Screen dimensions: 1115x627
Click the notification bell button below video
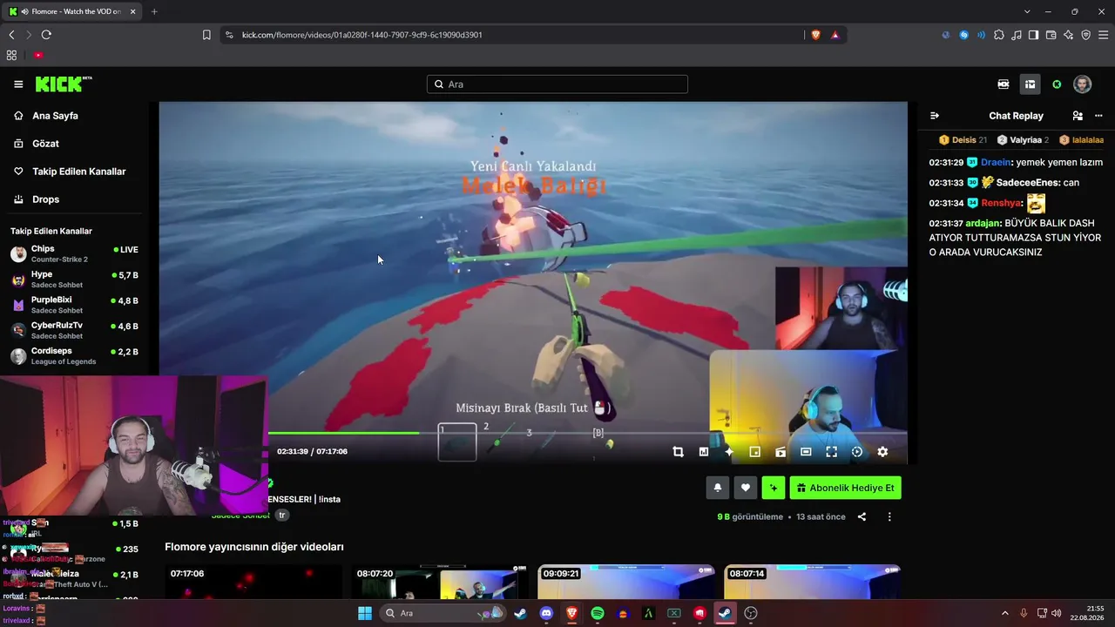click(718, 488)
